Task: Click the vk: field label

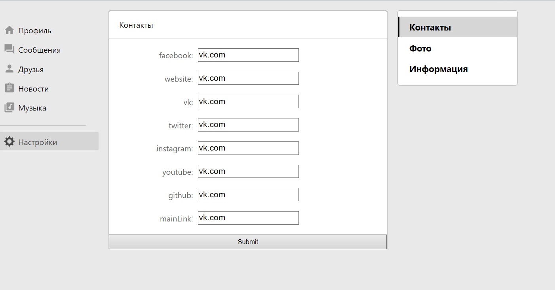Action: [x=188, y=102]
